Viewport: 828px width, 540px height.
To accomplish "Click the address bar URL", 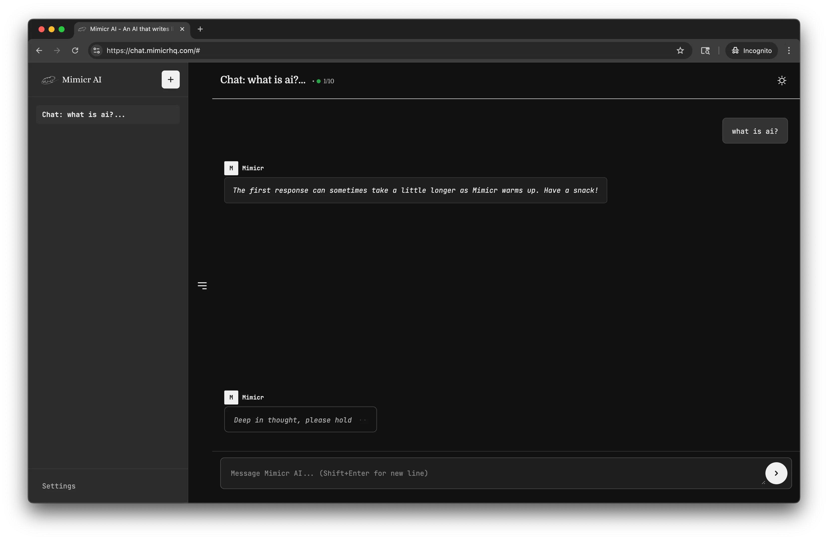I will coord(153,51).
